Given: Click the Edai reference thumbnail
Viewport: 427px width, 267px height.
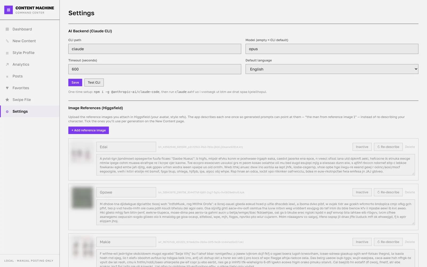Looking at the screenshot, I should [x=82, y=153].
